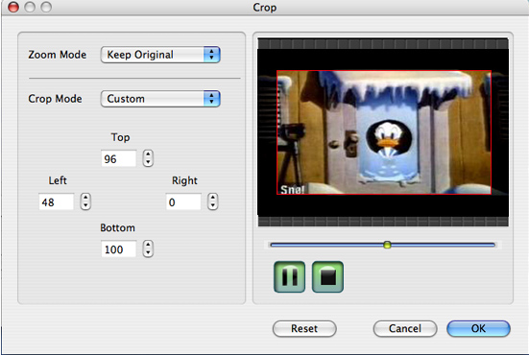529x355 pixels.
Task: Click the Cancel button
Action: pyautogui.click(x=405, y=329)
